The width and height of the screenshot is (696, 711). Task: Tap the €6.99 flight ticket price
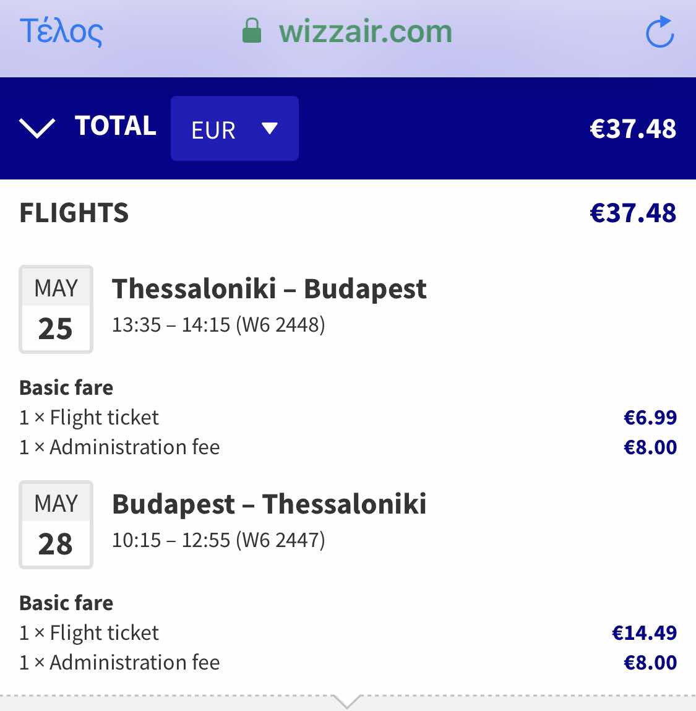[x=650, y=417]
